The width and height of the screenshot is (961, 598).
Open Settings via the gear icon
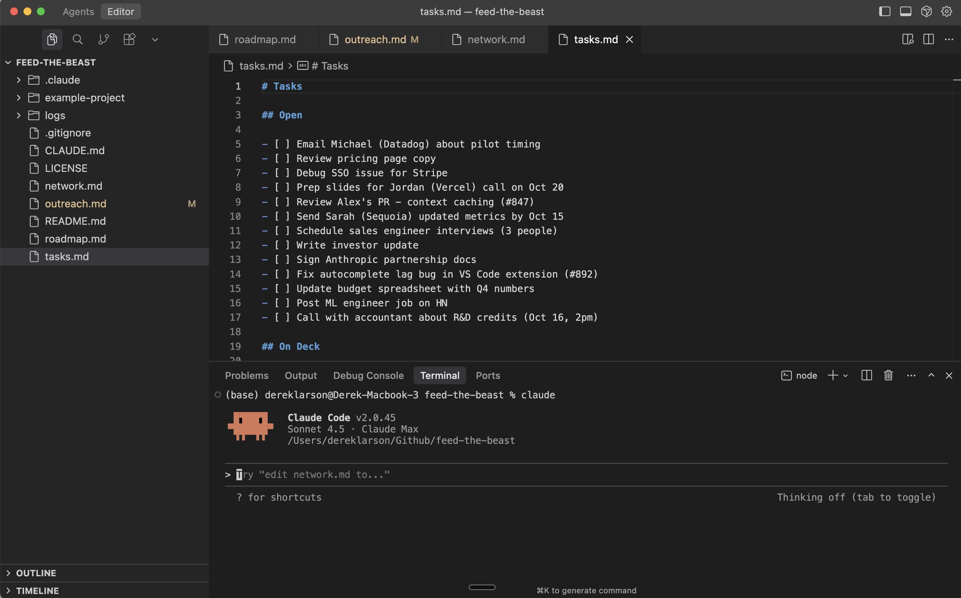click(946, 11)
